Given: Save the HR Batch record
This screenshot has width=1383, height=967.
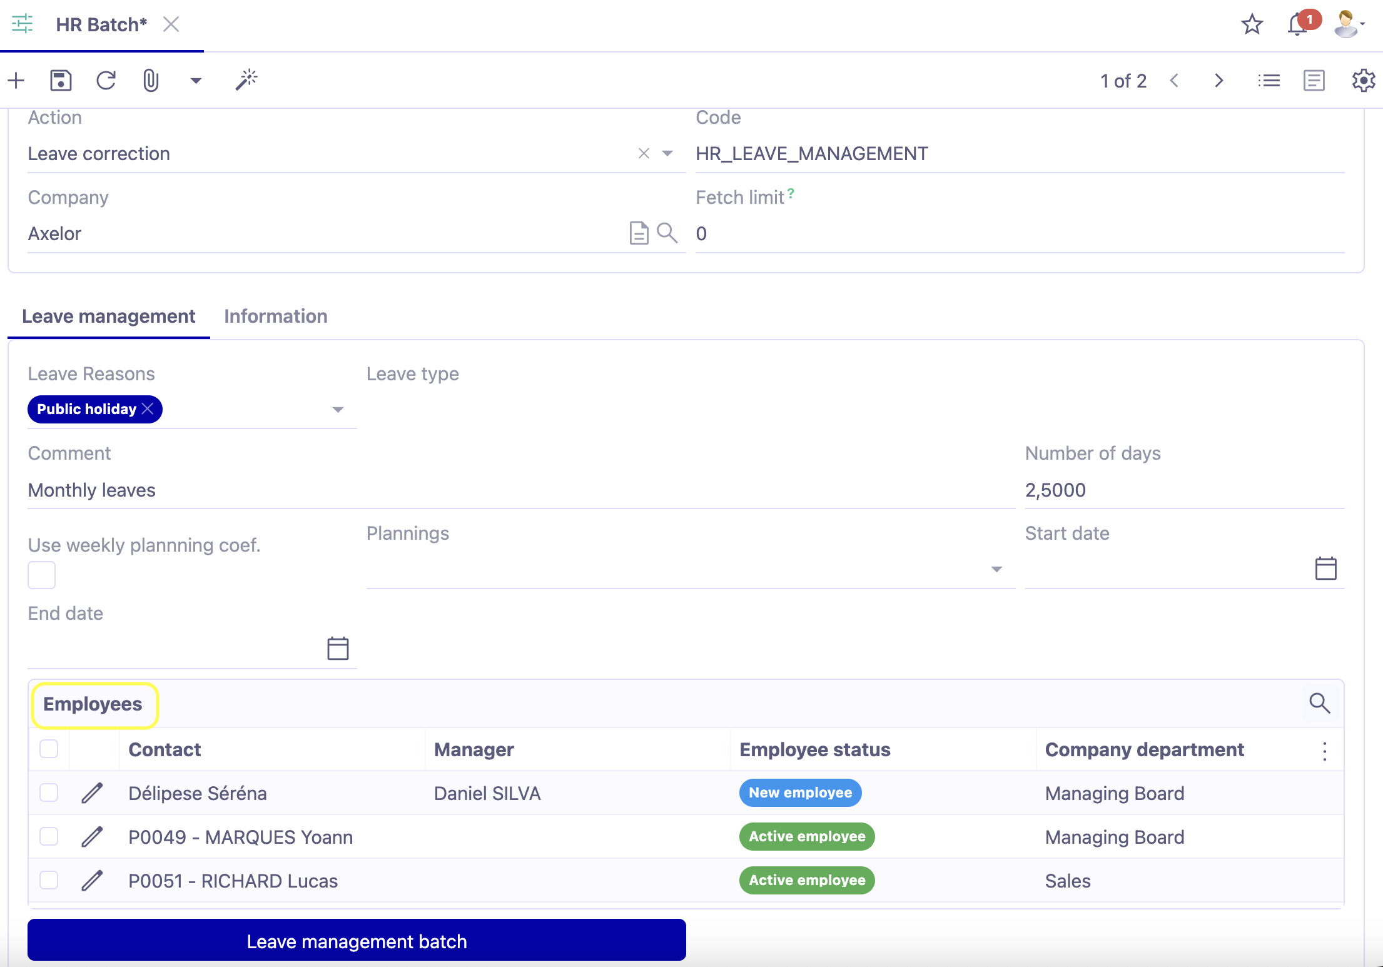Looking at the screenshot, I should click(x=60, y=80).
